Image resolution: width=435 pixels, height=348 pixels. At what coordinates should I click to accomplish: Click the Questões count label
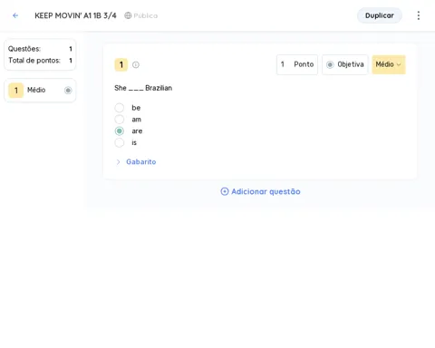click(x=24, y=49)
